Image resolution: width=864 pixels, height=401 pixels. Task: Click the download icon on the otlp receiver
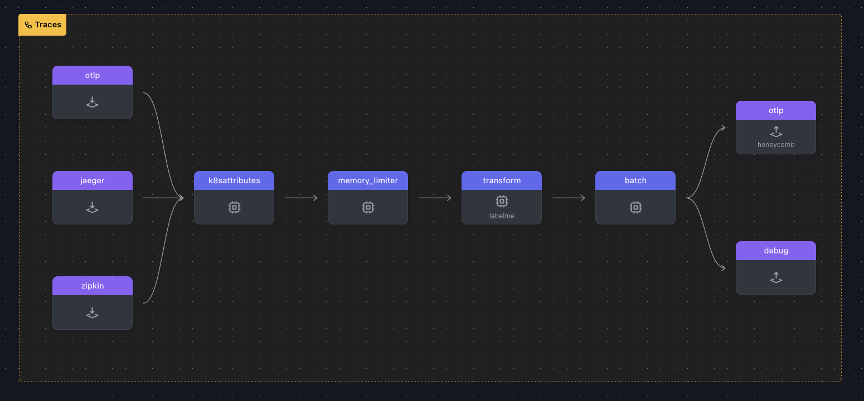92,102
